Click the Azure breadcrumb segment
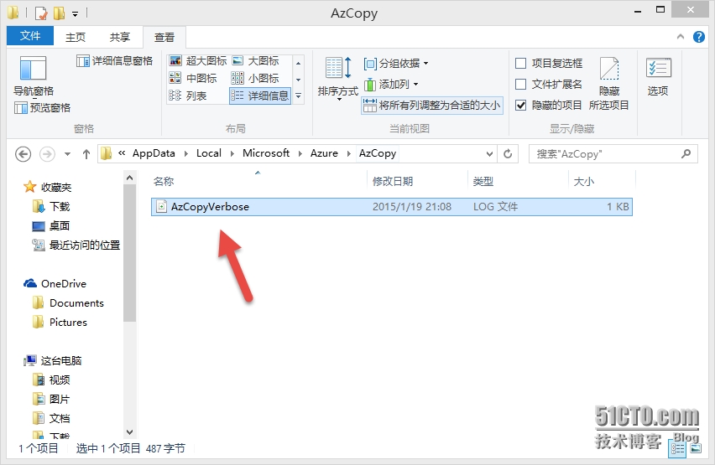 324,153
